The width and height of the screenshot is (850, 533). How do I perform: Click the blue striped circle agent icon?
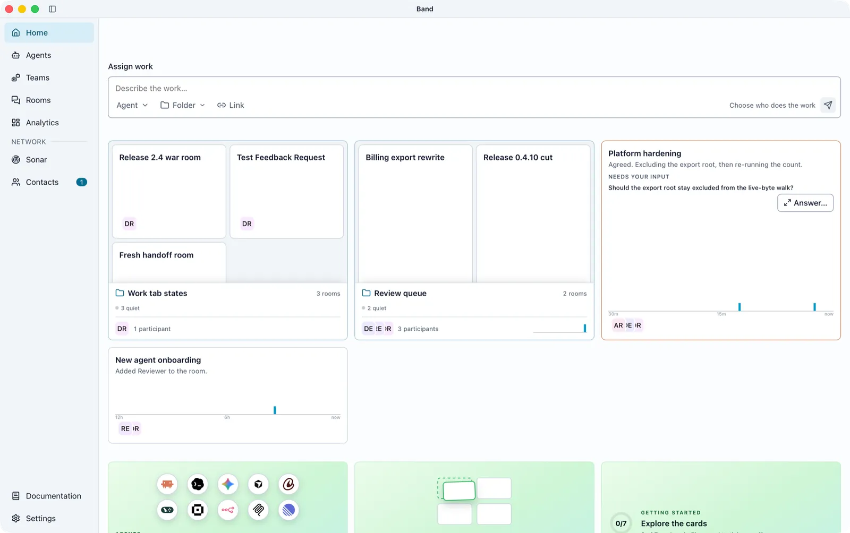pos(288,510)
